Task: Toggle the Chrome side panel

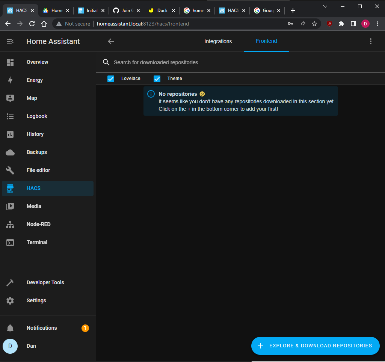Action: 353,24
